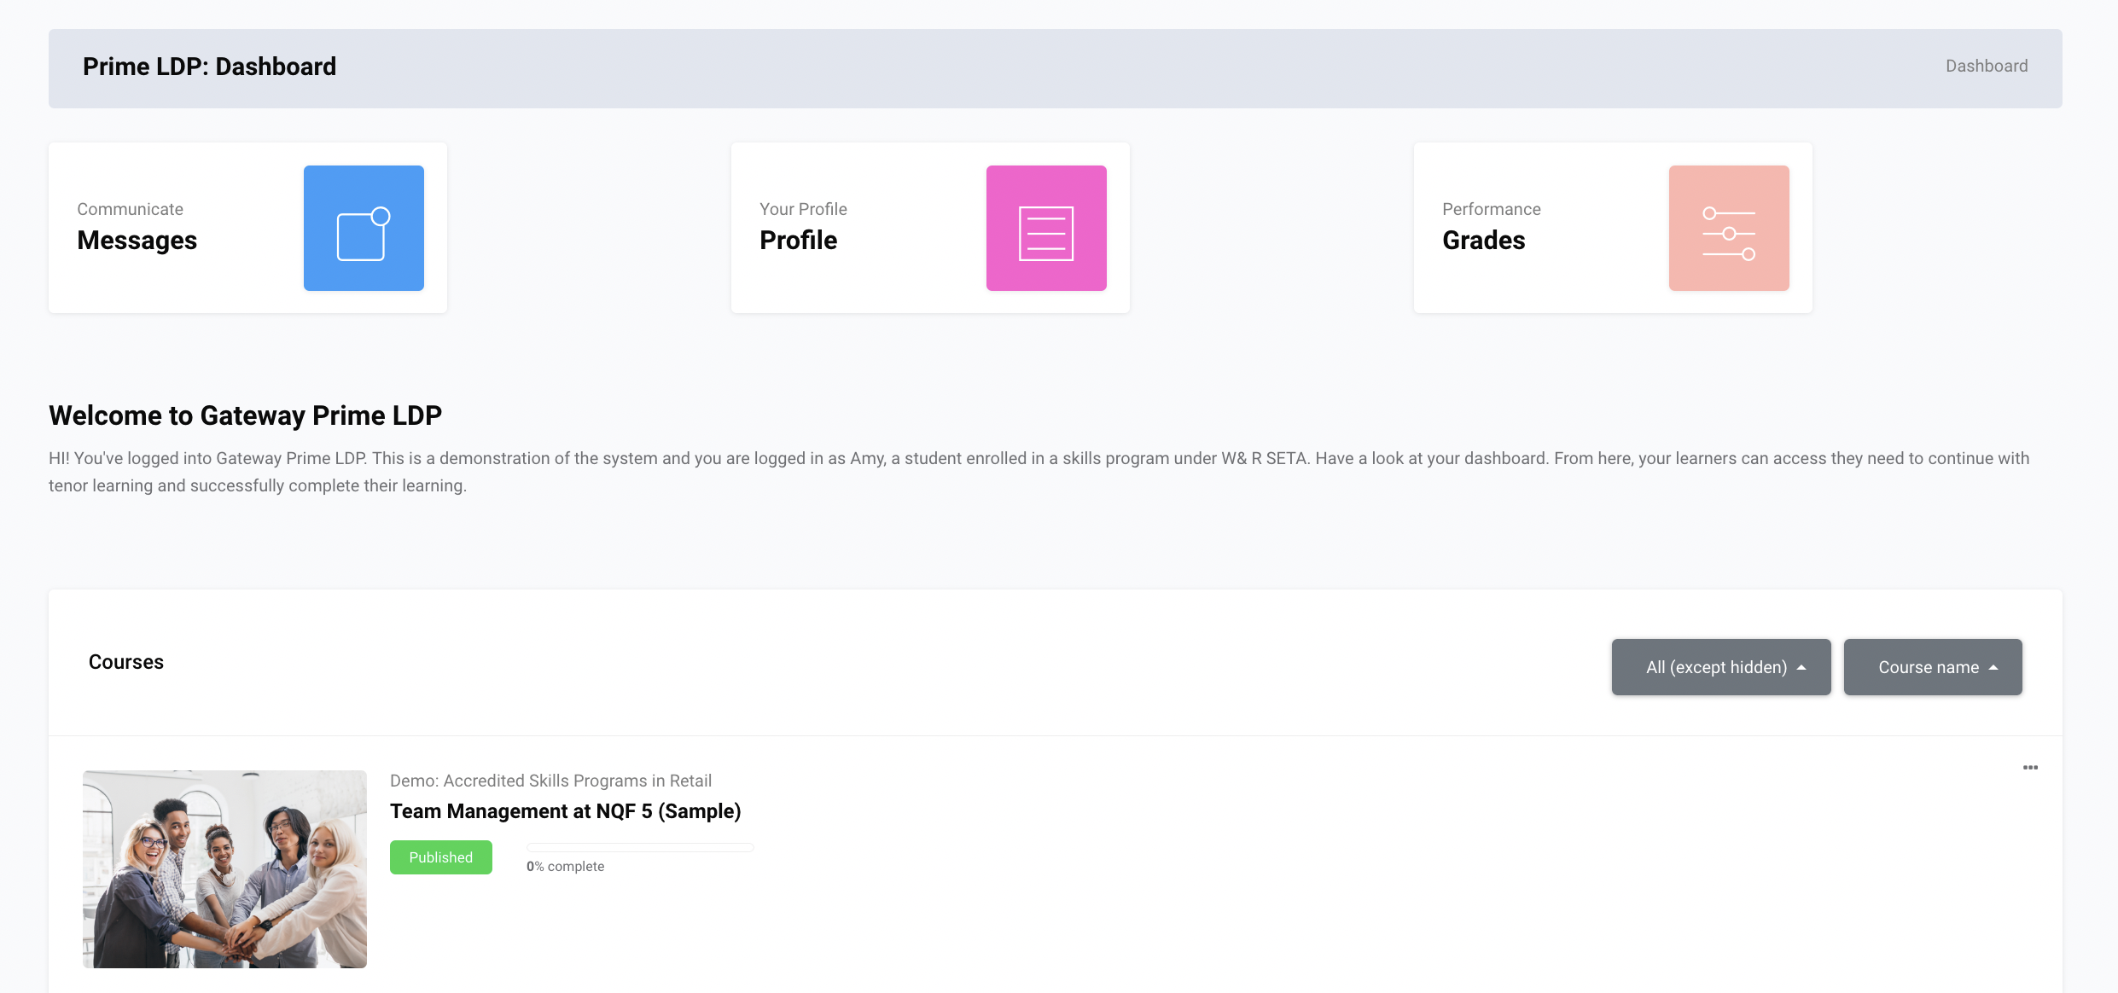Open the course three-dot options menu
This screenshot has height=993, width=2118.
[2030, 768]
